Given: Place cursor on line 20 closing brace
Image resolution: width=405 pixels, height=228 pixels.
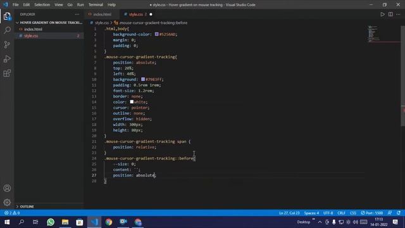Looking at the screenshot, I should click(x=105, y=136).
